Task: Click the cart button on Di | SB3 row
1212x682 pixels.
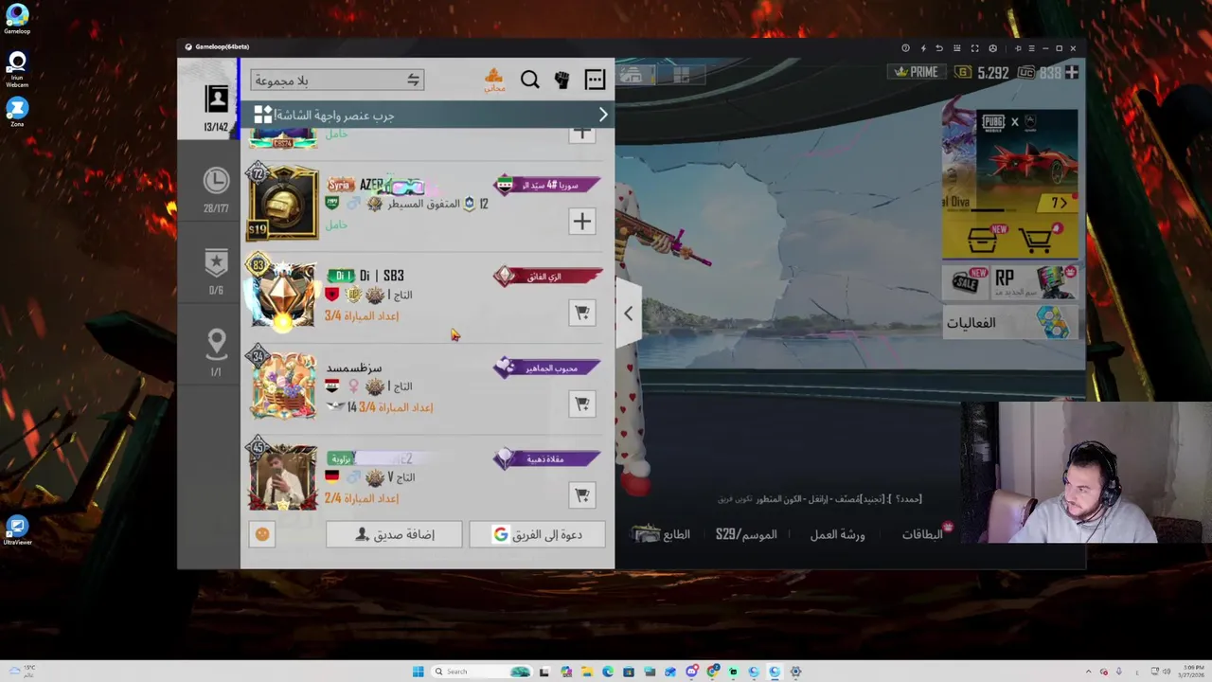Action: (581, 313)
